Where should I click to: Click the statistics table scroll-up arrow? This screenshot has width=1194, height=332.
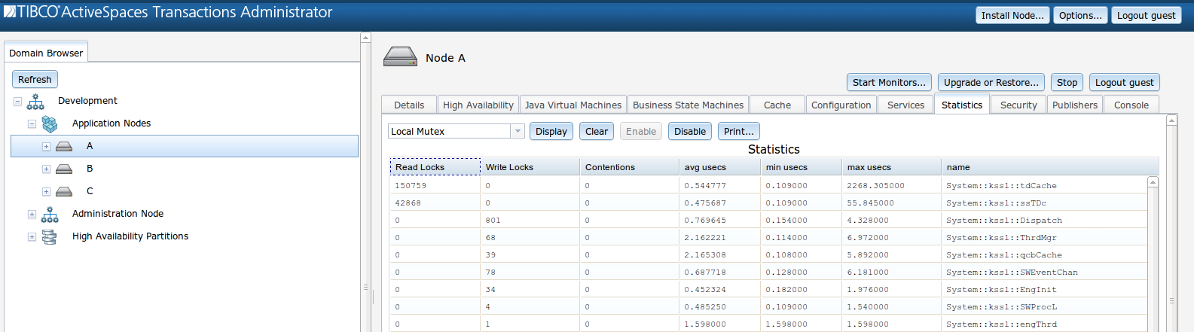(x=1153, y=182)
